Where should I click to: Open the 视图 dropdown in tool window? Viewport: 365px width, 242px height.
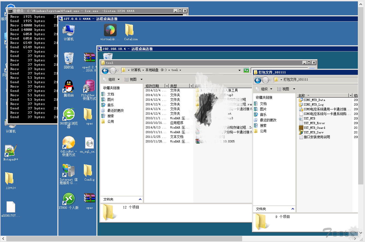pyautogui.click(x=134, y=79)
